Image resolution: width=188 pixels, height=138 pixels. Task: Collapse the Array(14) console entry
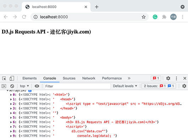pyautogui.click(x=7, y=91)
